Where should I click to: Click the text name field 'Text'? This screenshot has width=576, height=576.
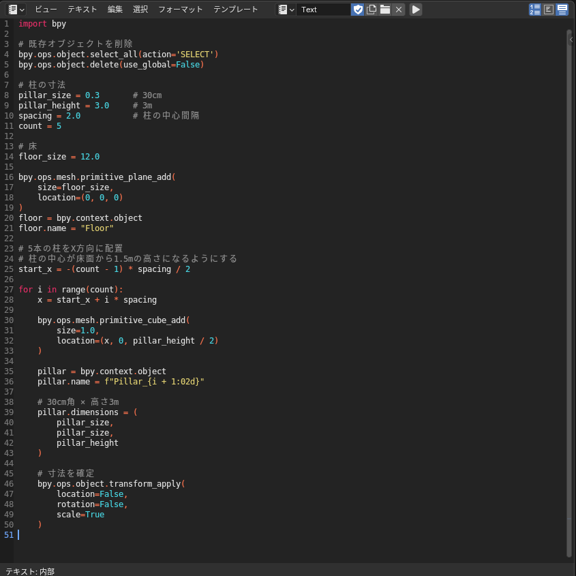(x=324, y=10)
